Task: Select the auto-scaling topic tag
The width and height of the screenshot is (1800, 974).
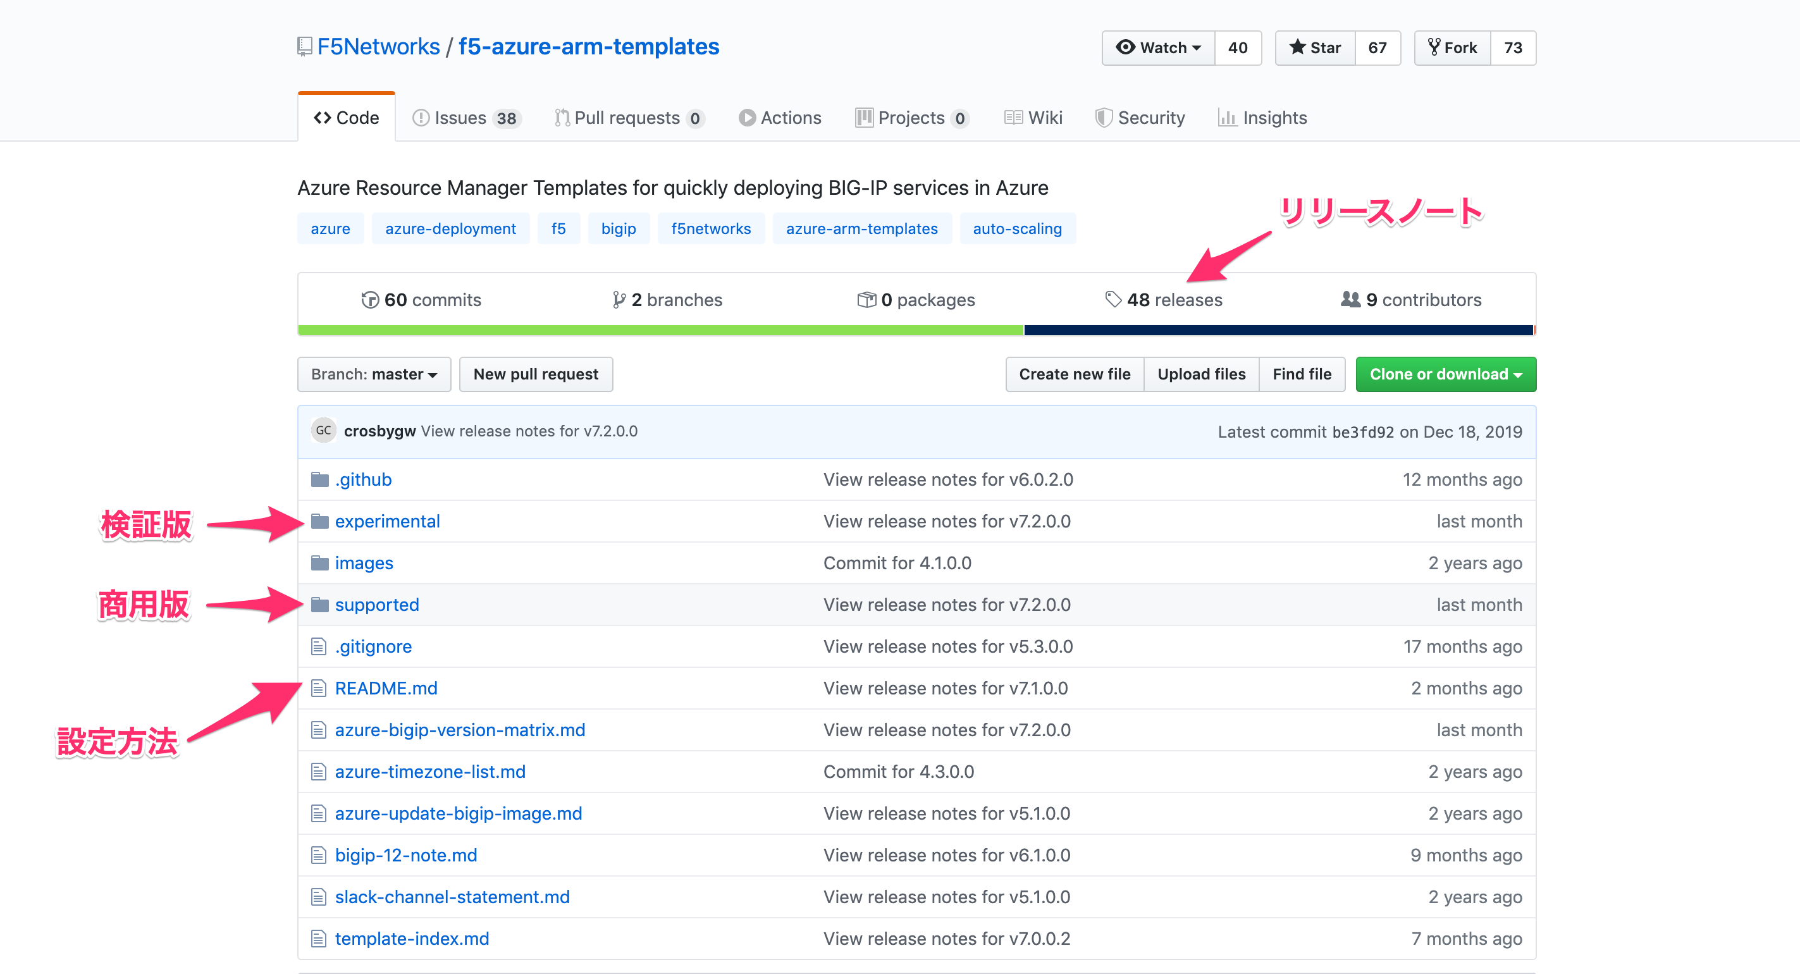Action: [1017, 228]
